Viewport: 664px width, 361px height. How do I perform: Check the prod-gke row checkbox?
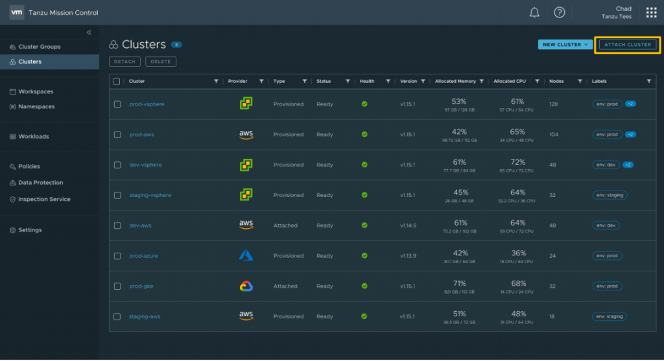(117, 286)
